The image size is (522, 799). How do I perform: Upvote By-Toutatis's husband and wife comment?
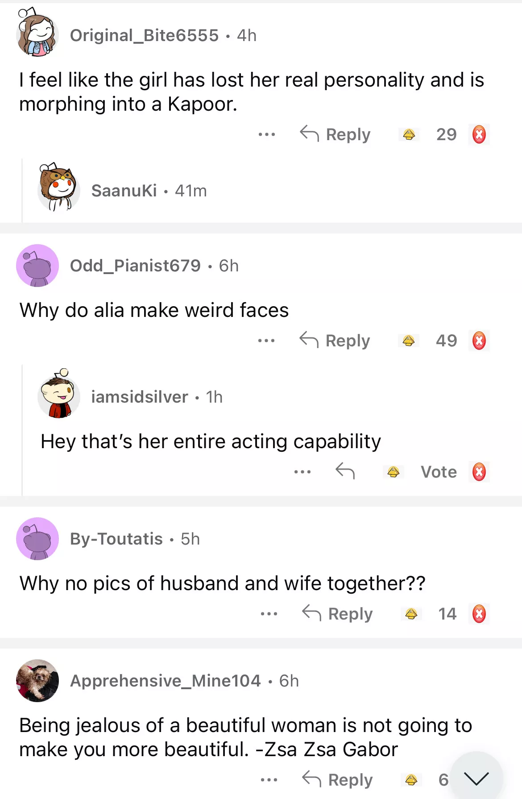point(411,614)
